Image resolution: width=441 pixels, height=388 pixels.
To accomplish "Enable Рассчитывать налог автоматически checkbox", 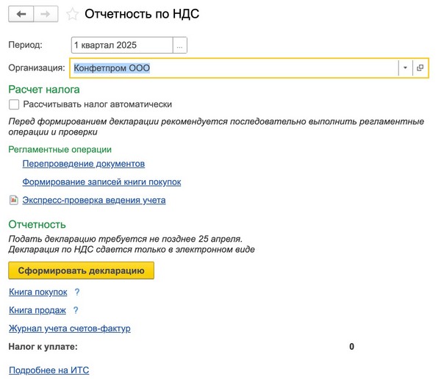I will point(14,104).
